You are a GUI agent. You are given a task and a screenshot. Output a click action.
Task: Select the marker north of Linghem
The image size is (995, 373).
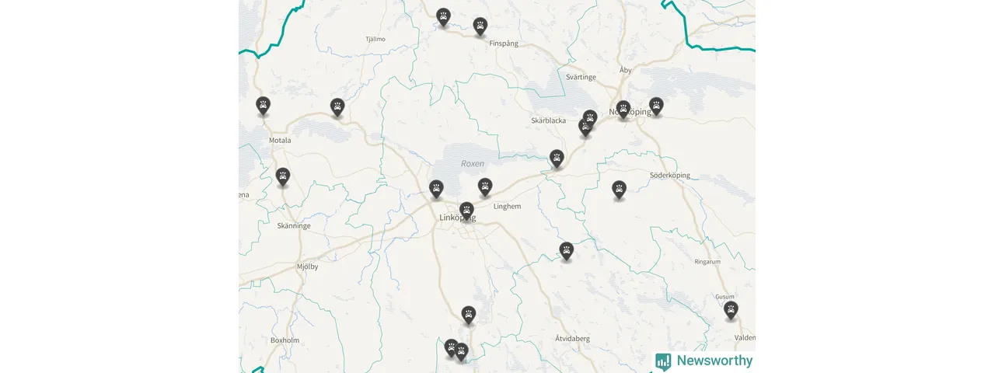[485, 187]
